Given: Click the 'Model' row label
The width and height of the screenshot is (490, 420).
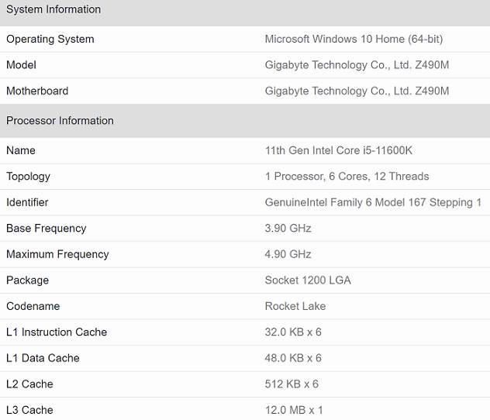Looking at the screenshot, I should point(21,65).
